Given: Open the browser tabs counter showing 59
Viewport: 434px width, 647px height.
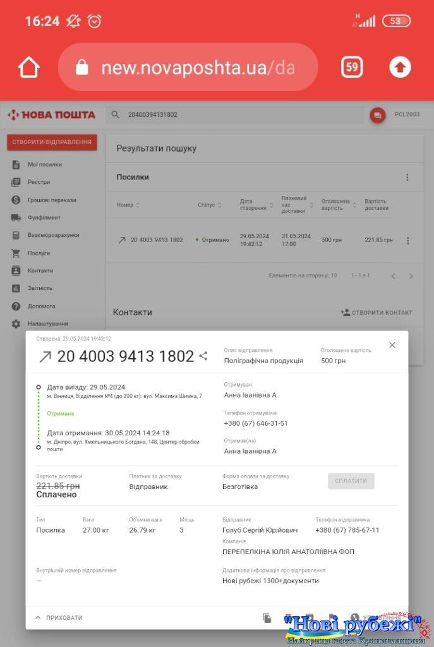Looking at the screenshot, I should click(x=352, y=67).
